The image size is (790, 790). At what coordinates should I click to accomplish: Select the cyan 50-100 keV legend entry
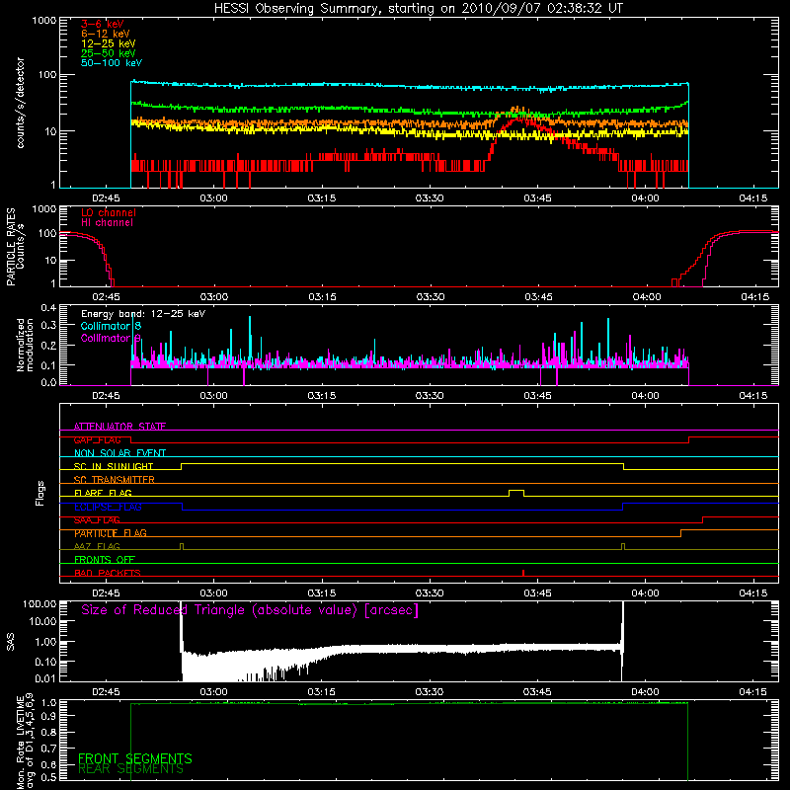coord(112,63)
